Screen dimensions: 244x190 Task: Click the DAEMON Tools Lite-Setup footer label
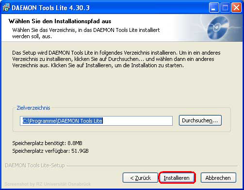[x=35, y=165]
